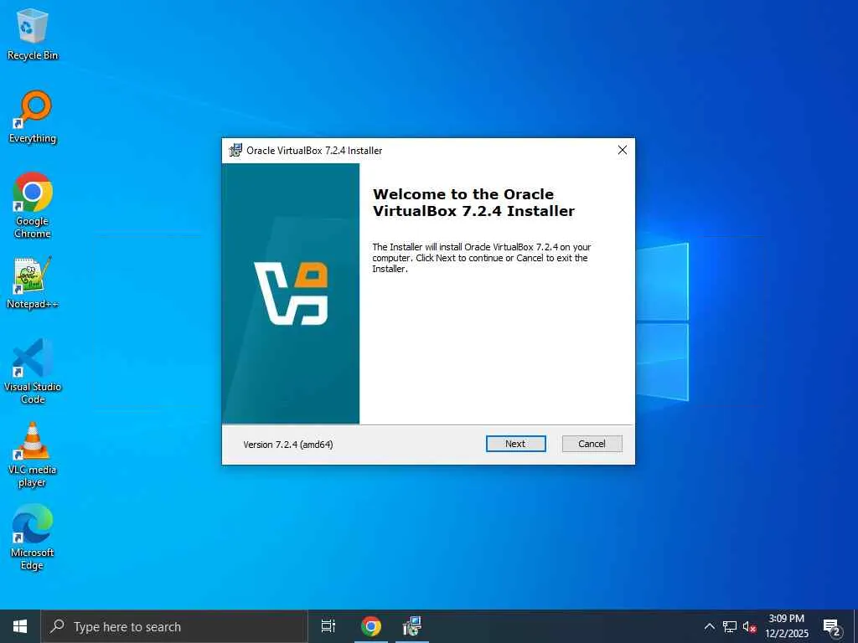This screenshot has width=858, height=643.
Task: Click the Welcome to the Oracle VirtualBox heading
Action: click(x=473, y=203)
